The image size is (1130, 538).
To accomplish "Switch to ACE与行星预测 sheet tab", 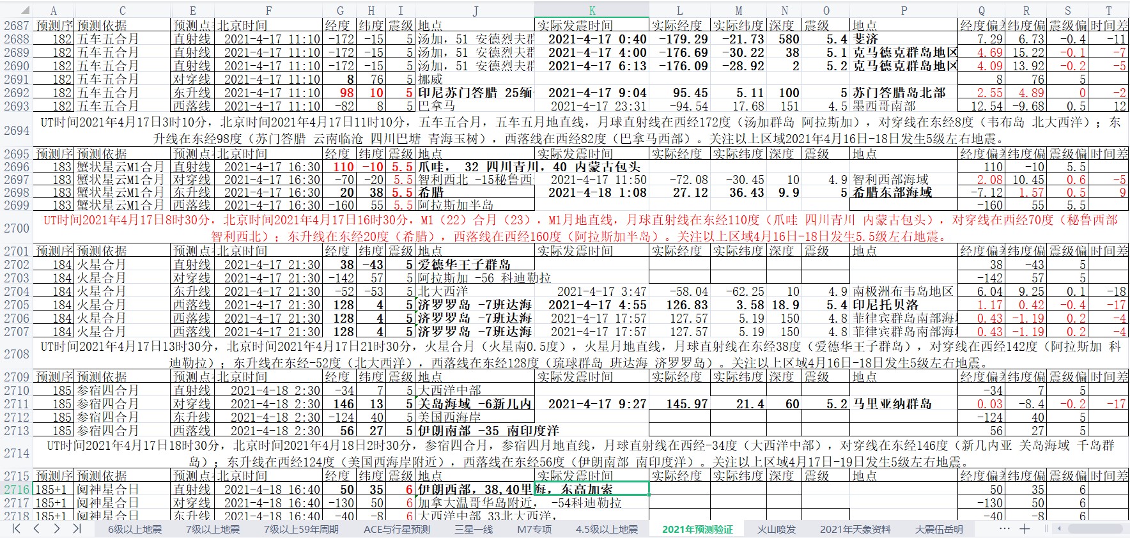I will tap(396, 529).
